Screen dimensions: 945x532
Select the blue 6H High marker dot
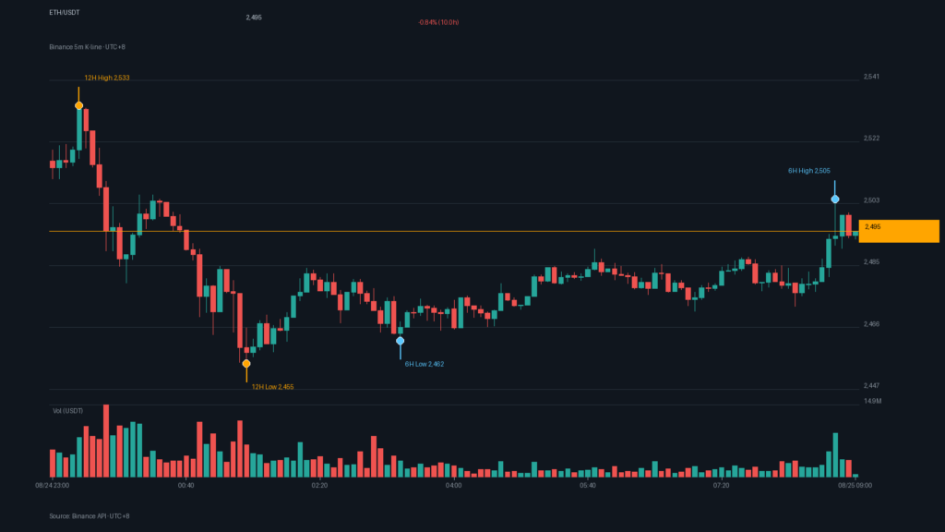[835, 199]
